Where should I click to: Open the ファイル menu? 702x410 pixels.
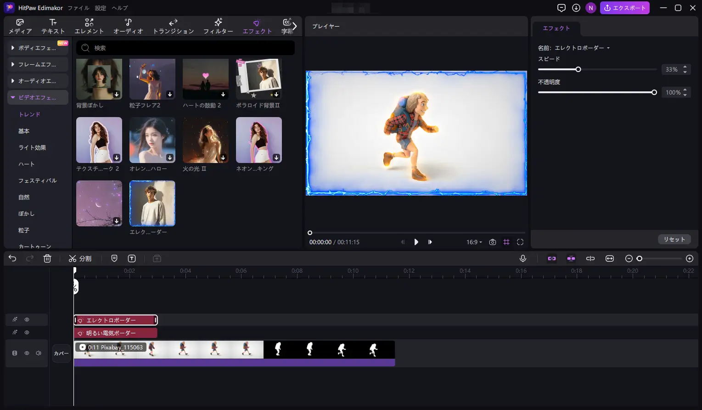[79, 8]
